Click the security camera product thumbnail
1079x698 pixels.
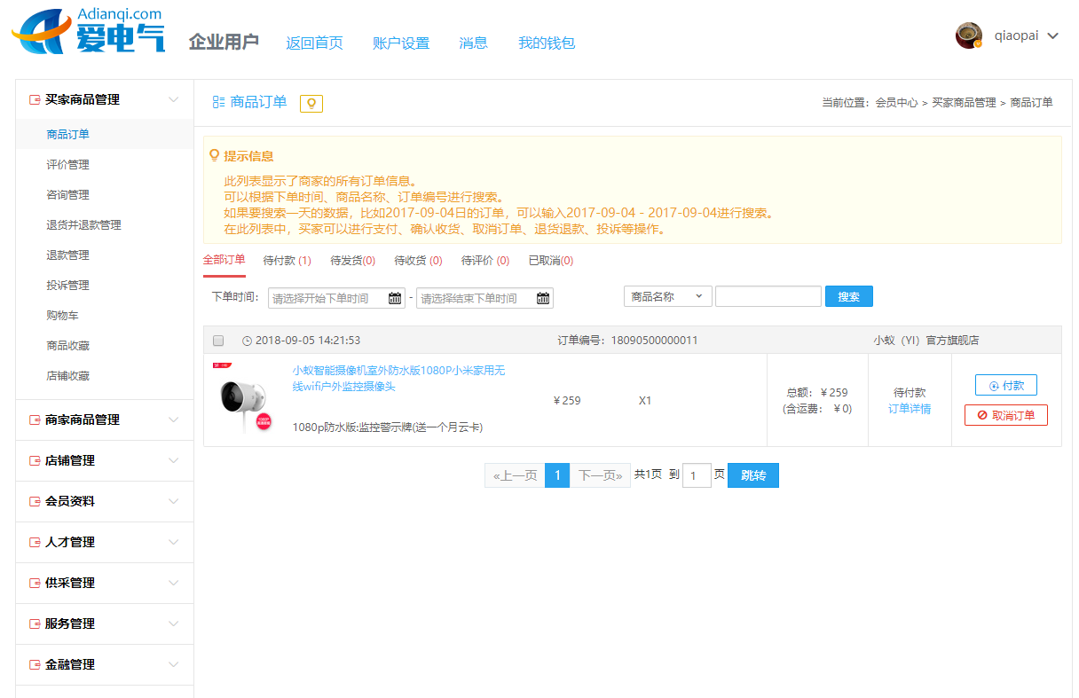pyautogui.click(x=242, y=399)
